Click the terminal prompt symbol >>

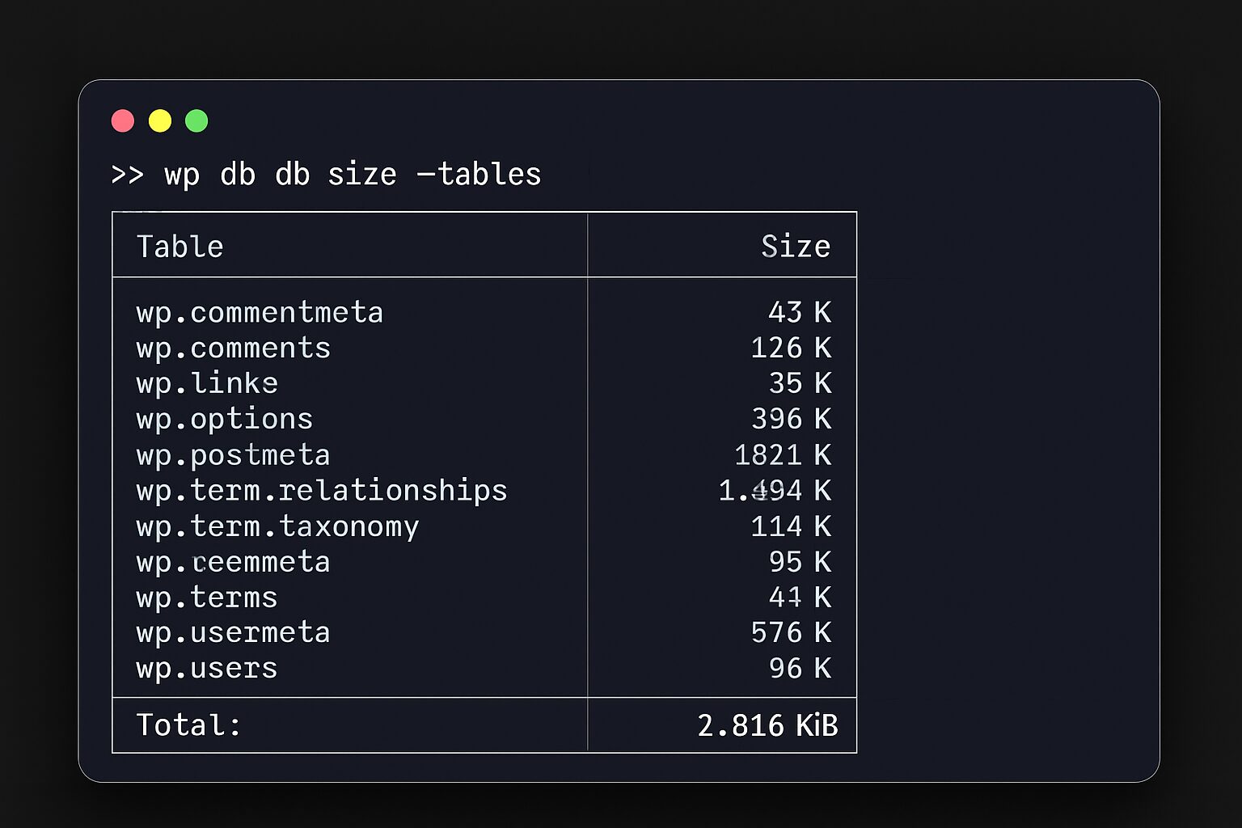click(x=129, y=175)
